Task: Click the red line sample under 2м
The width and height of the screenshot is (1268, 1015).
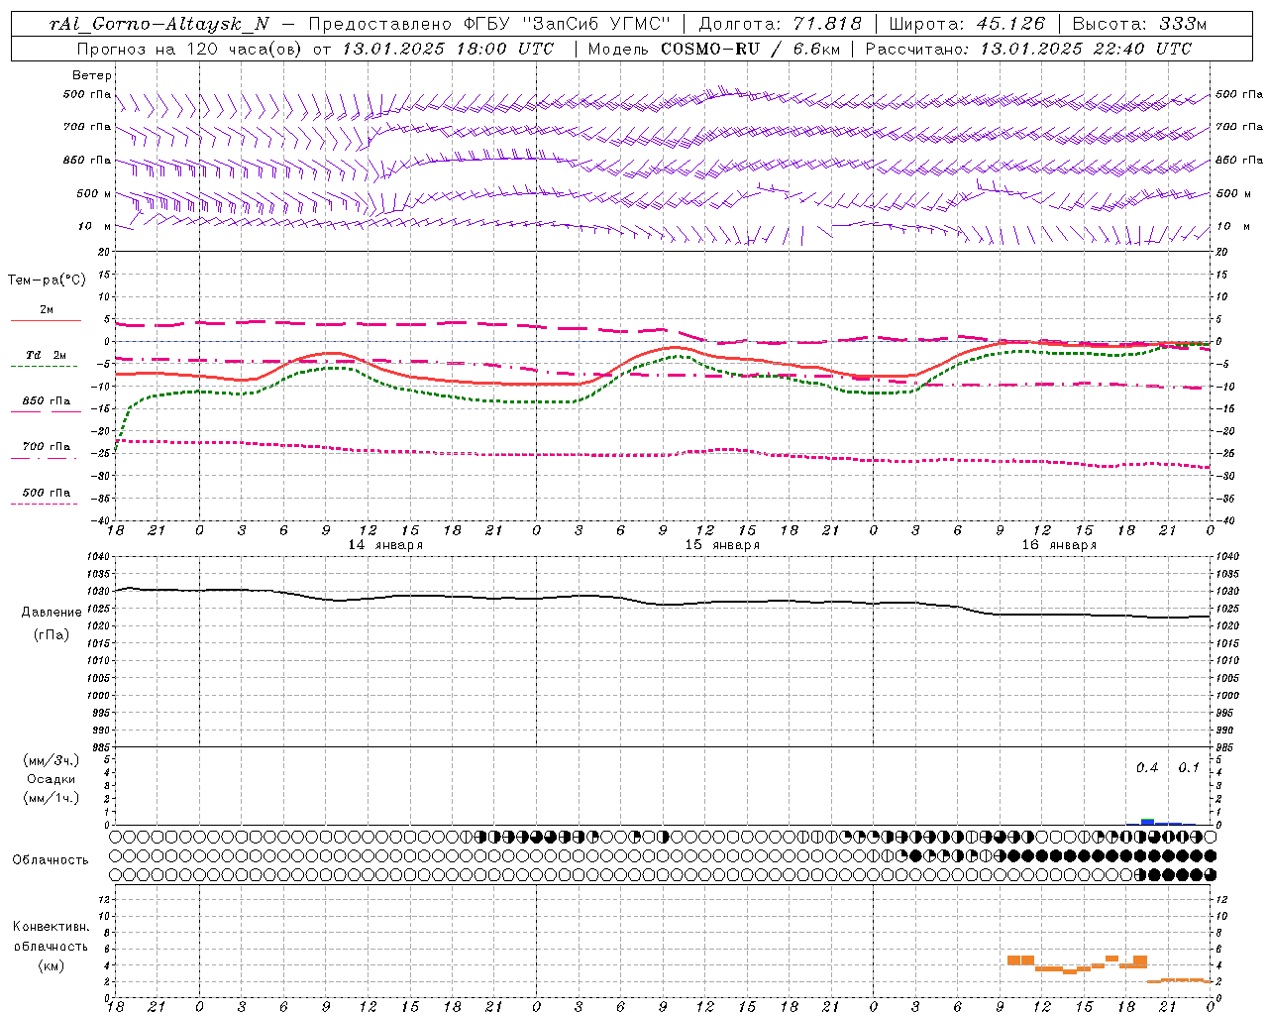Action: [x=46, y=320]
